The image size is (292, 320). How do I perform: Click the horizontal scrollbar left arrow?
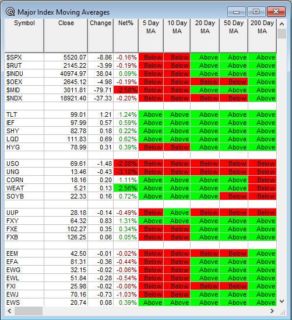click(9, 311)
